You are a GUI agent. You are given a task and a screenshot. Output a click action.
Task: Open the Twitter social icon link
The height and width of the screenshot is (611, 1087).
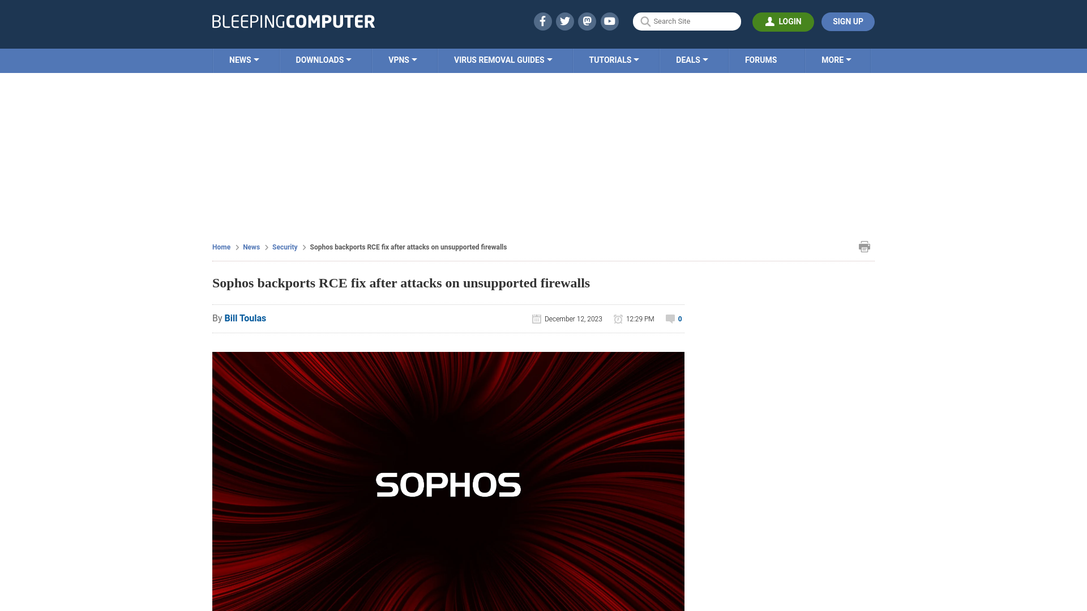tap(564, 21)
